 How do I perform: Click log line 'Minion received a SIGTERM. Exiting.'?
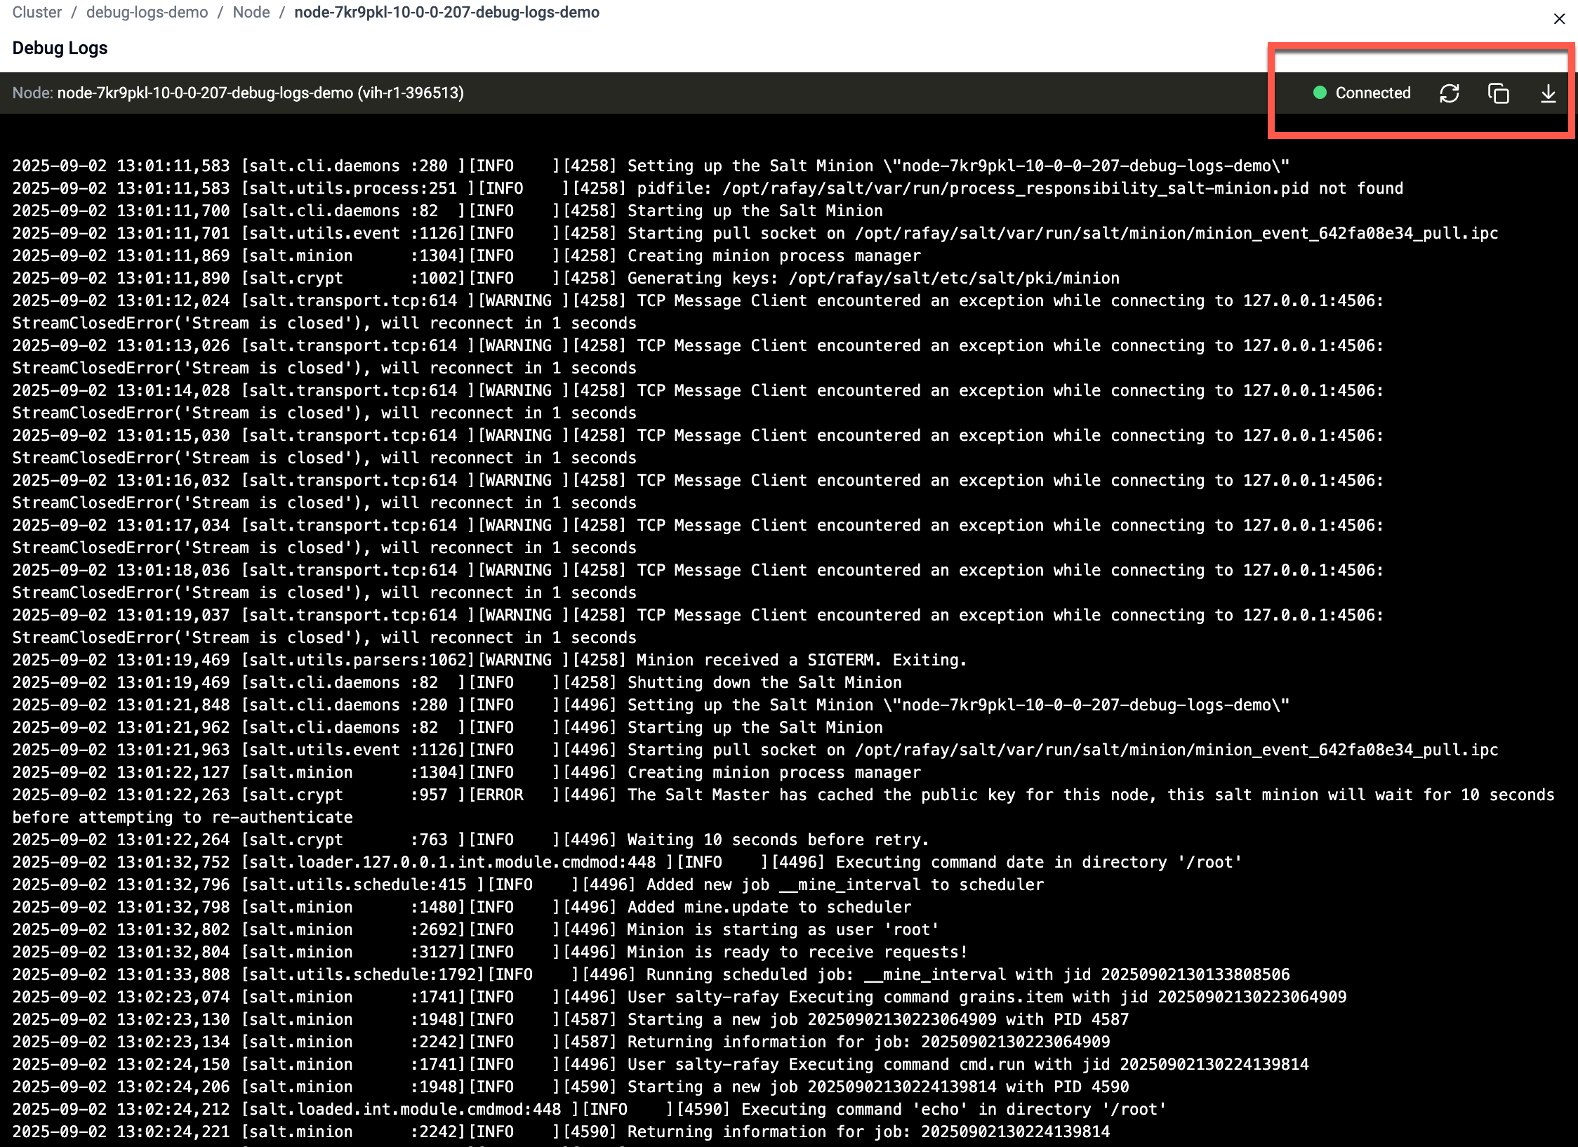tap(490, 660)
